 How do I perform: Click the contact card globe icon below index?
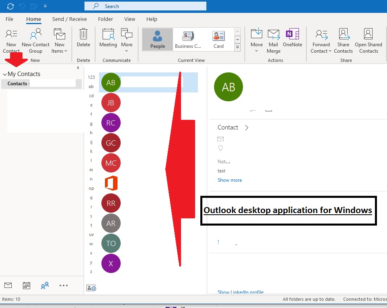(91, 288)
